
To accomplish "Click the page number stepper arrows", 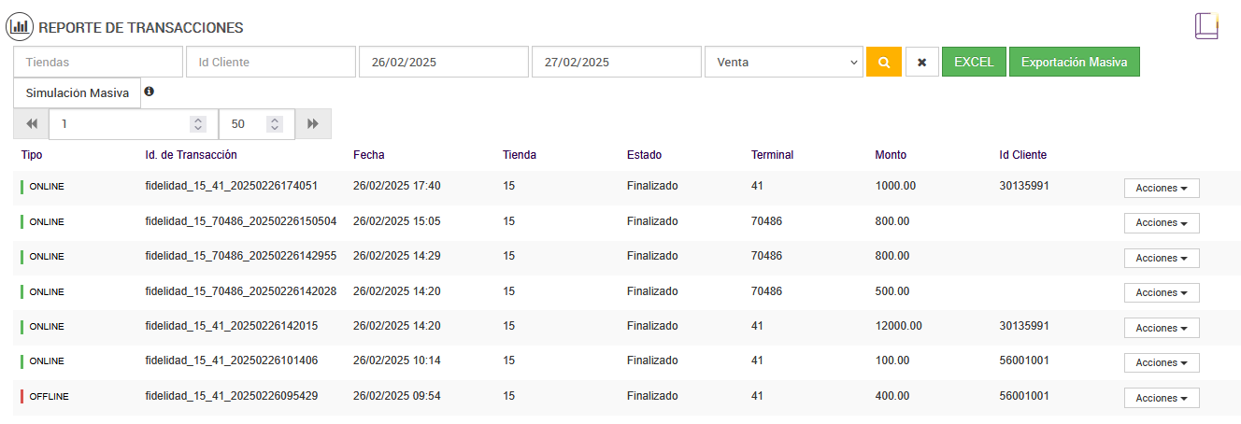I will coord(197,124).
